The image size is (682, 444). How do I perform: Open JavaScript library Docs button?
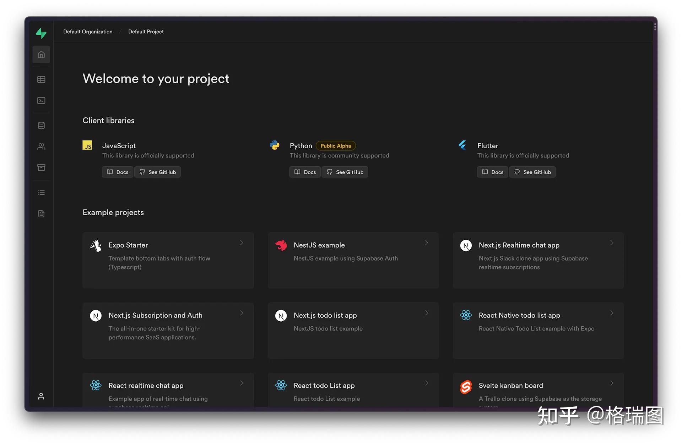pos(118,172)
